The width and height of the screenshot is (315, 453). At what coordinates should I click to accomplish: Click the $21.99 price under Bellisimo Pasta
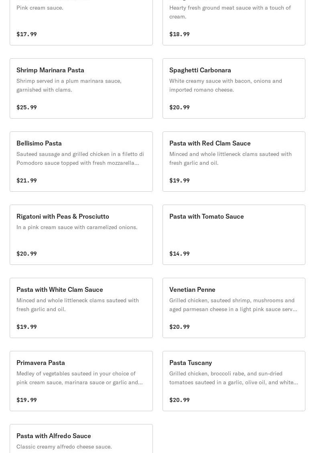pyautogui.click(x=26, y=180)
